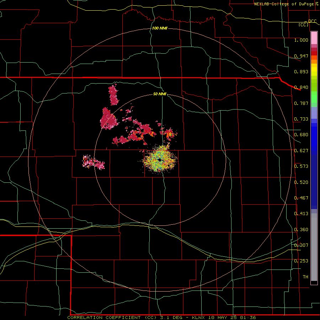Click the 0.840 legend value
Screen dimensions: 320x320
[301, 87]
